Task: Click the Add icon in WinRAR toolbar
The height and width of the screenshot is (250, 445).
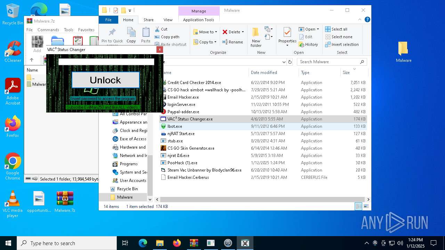Action: pos(37,44)
